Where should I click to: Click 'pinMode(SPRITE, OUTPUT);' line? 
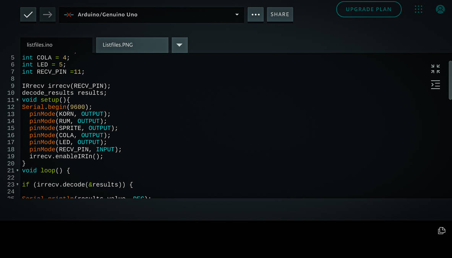[73, 128]
